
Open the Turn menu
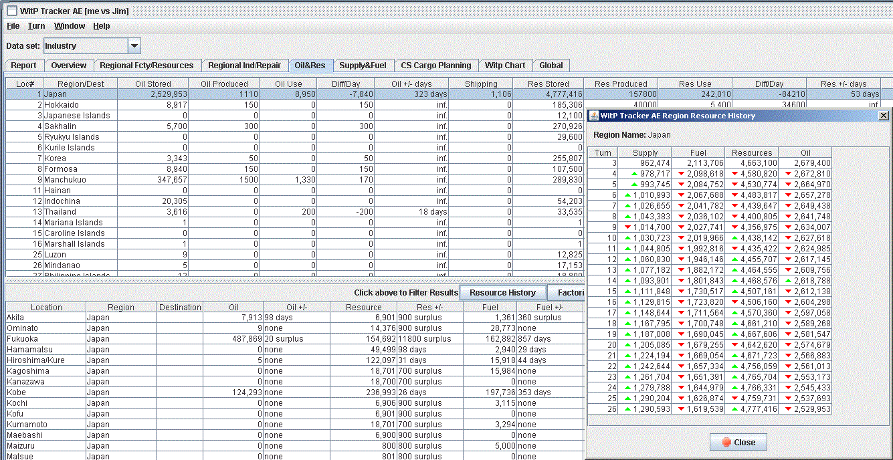(x=36, y=26)
